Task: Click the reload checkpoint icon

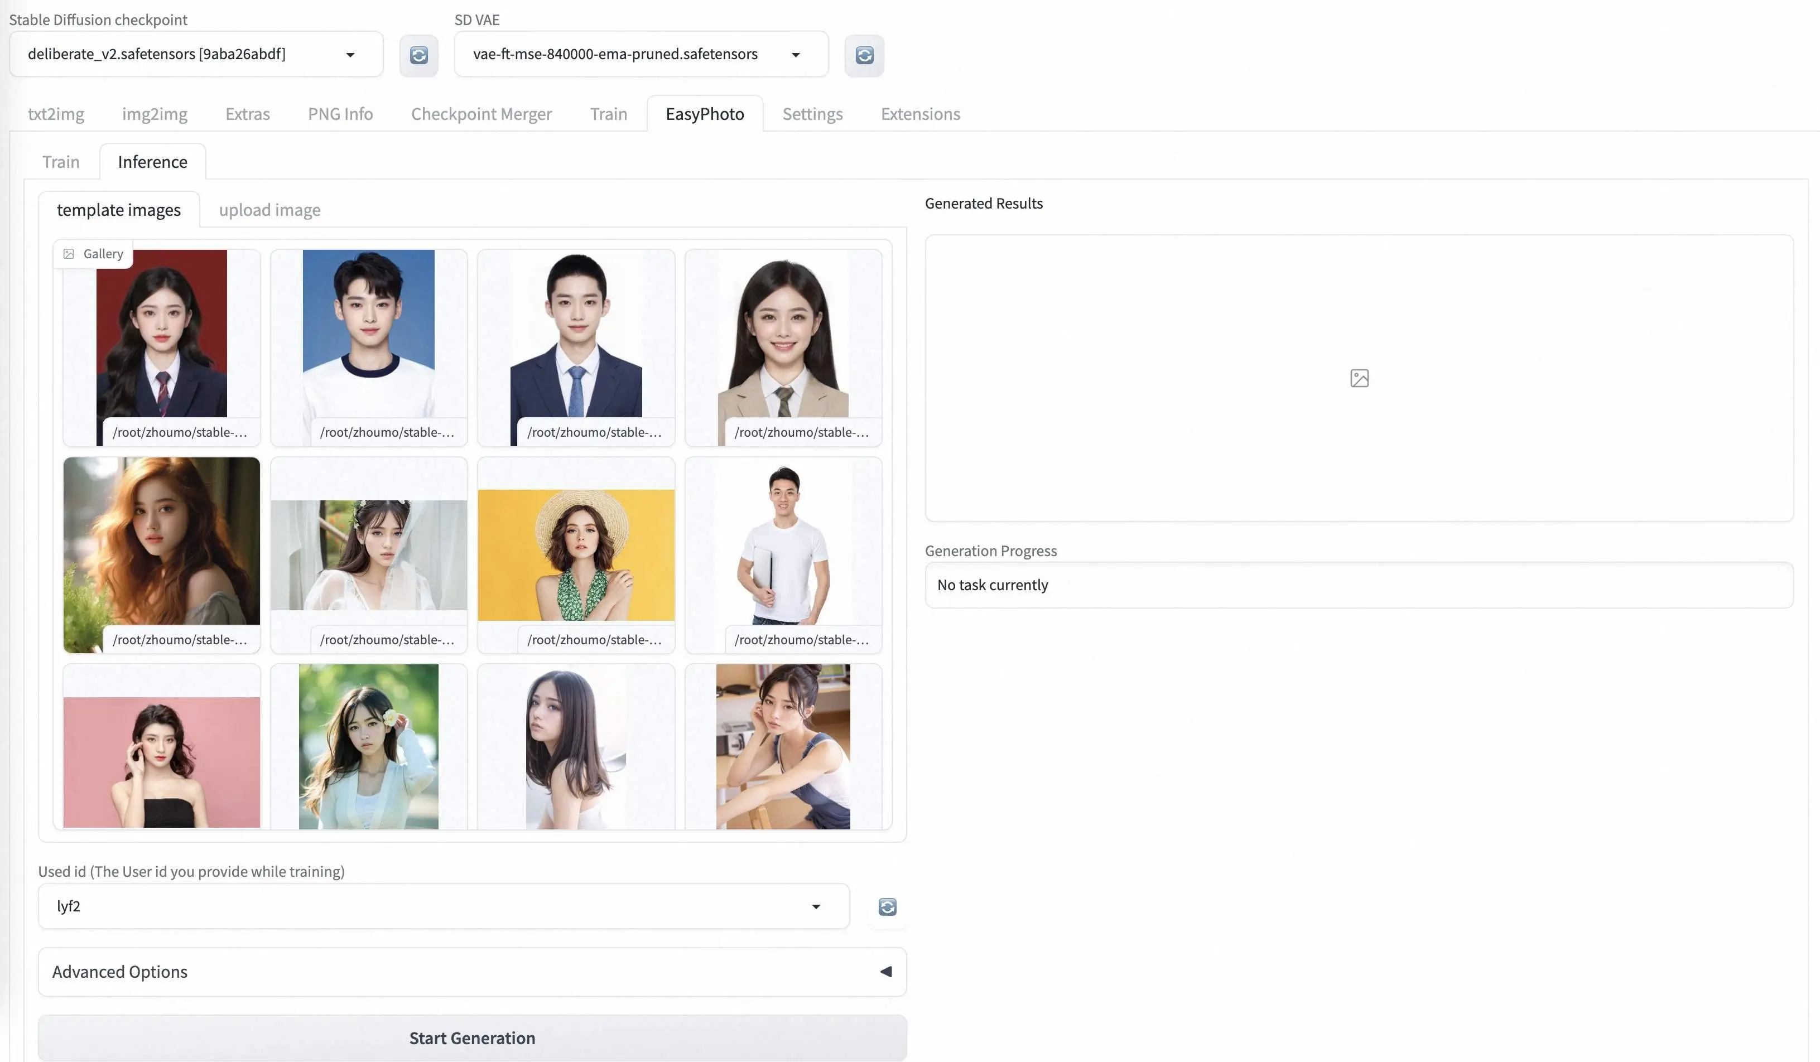Action: pos(418,54)
